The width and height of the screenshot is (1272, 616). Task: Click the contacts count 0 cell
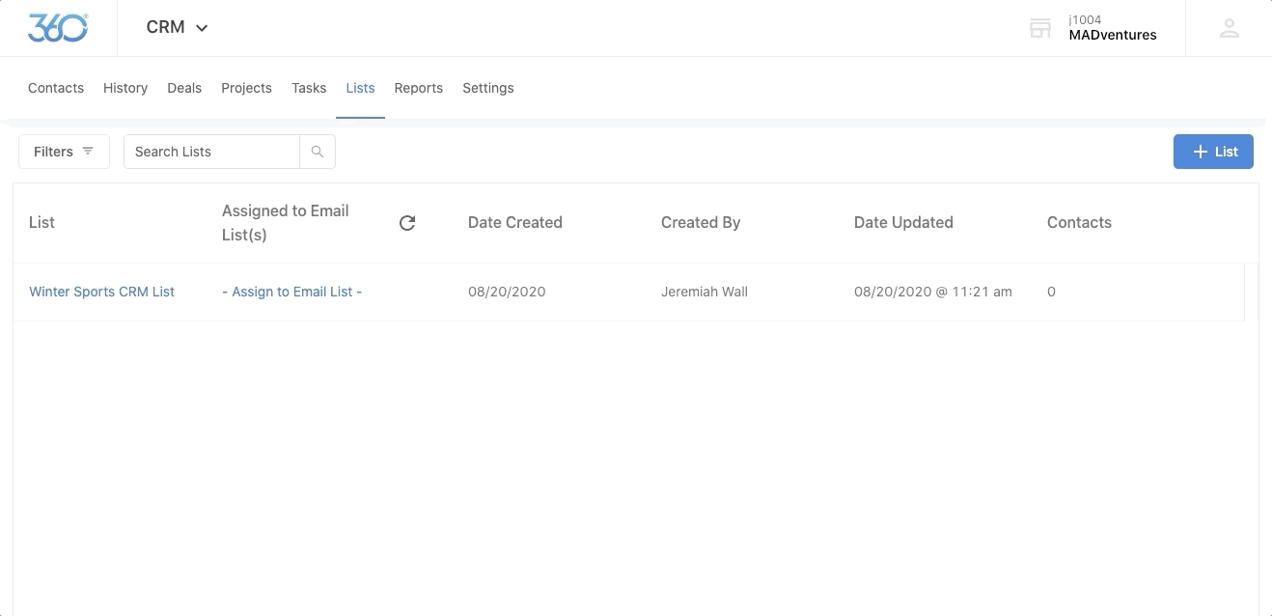(x=1051, y=292)
